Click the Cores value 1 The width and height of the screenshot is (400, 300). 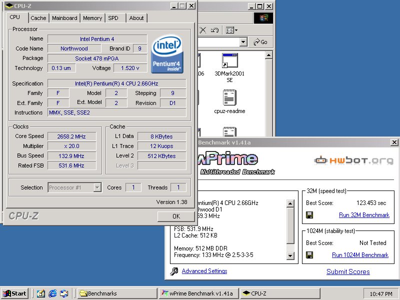[133, 187]
